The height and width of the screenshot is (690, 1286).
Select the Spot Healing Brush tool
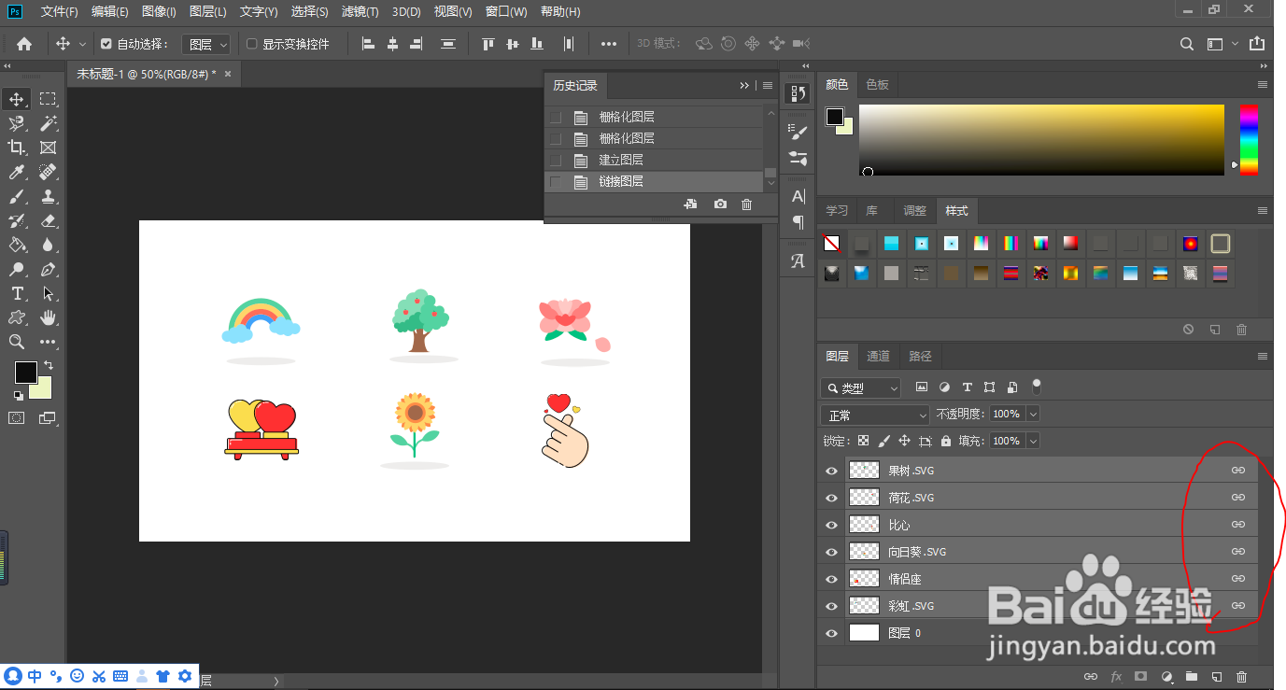(48, 172)
